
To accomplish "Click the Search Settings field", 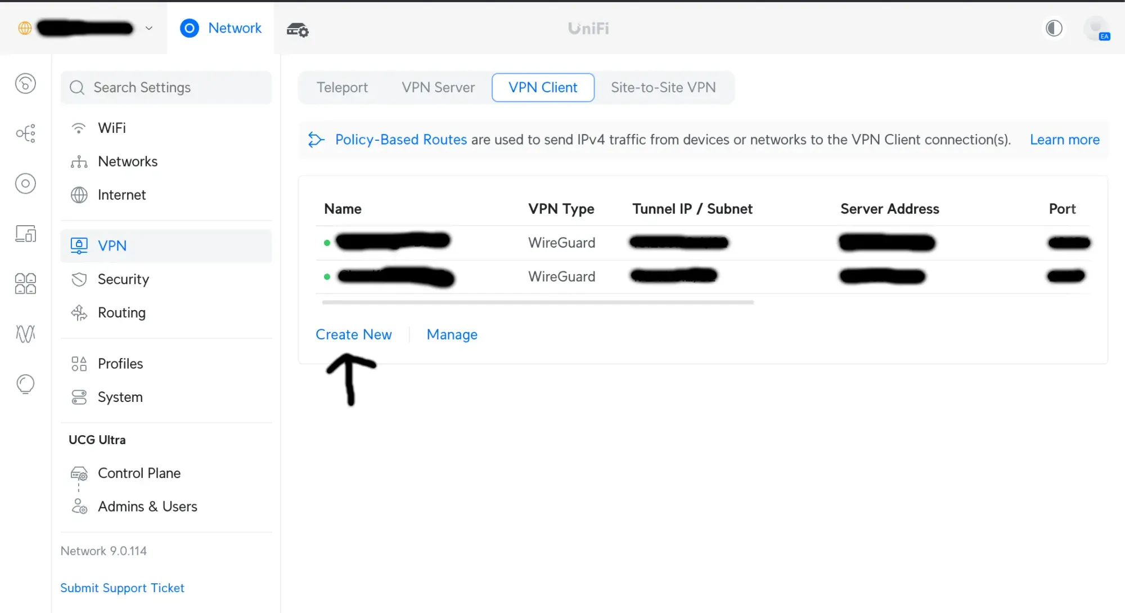I will click(x=166, y=87).
